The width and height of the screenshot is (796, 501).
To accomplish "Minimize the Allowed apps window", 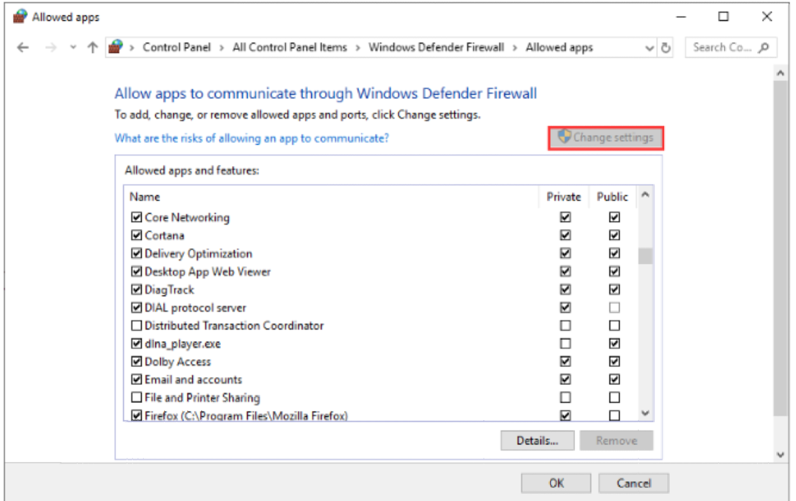I will click(x=681, y=17).
